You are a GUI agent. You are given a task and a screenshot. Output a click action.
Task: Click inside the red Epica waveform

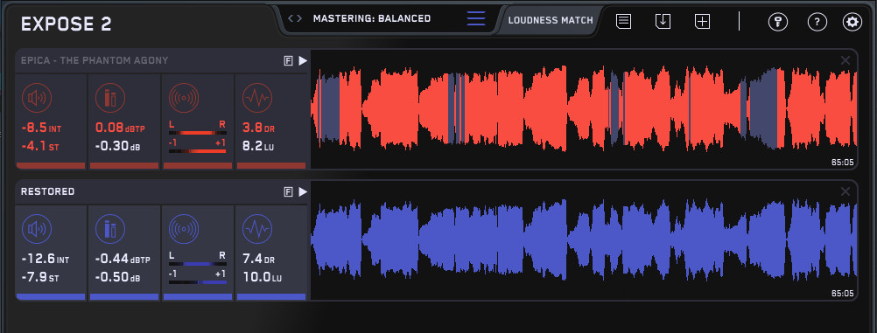click(x=584, y=109)
